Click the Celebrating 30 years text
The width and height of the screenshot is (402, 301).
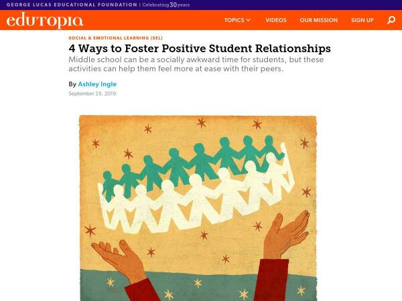[x=166, y=5]
